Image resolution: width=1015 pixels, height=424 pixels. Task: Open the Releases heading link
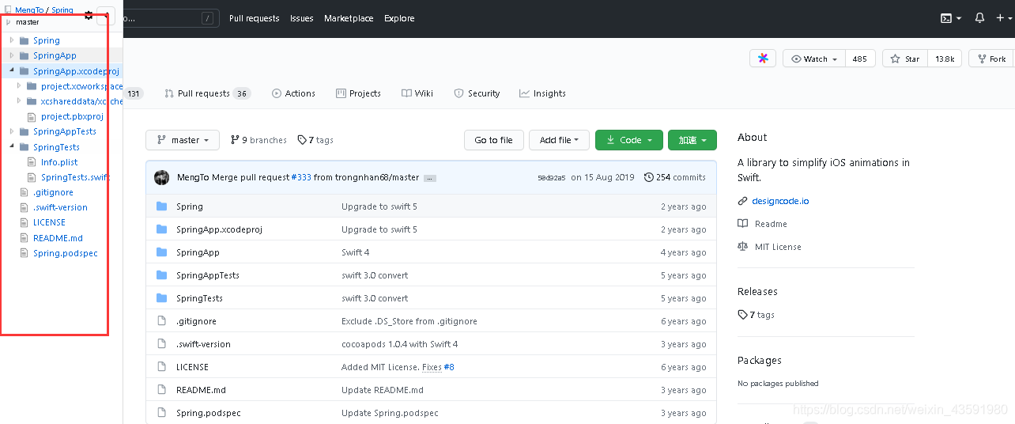coord(757,292)
